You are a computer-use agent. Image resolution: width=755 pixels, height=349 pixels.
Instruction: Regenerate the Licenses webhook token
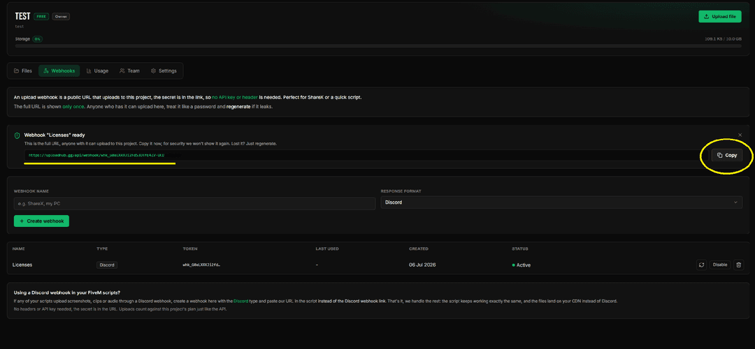click(x=702, y=265)
